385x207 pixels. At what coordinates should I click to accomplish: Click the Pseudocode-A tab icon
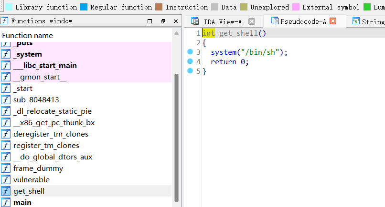[x=275, y=21]
